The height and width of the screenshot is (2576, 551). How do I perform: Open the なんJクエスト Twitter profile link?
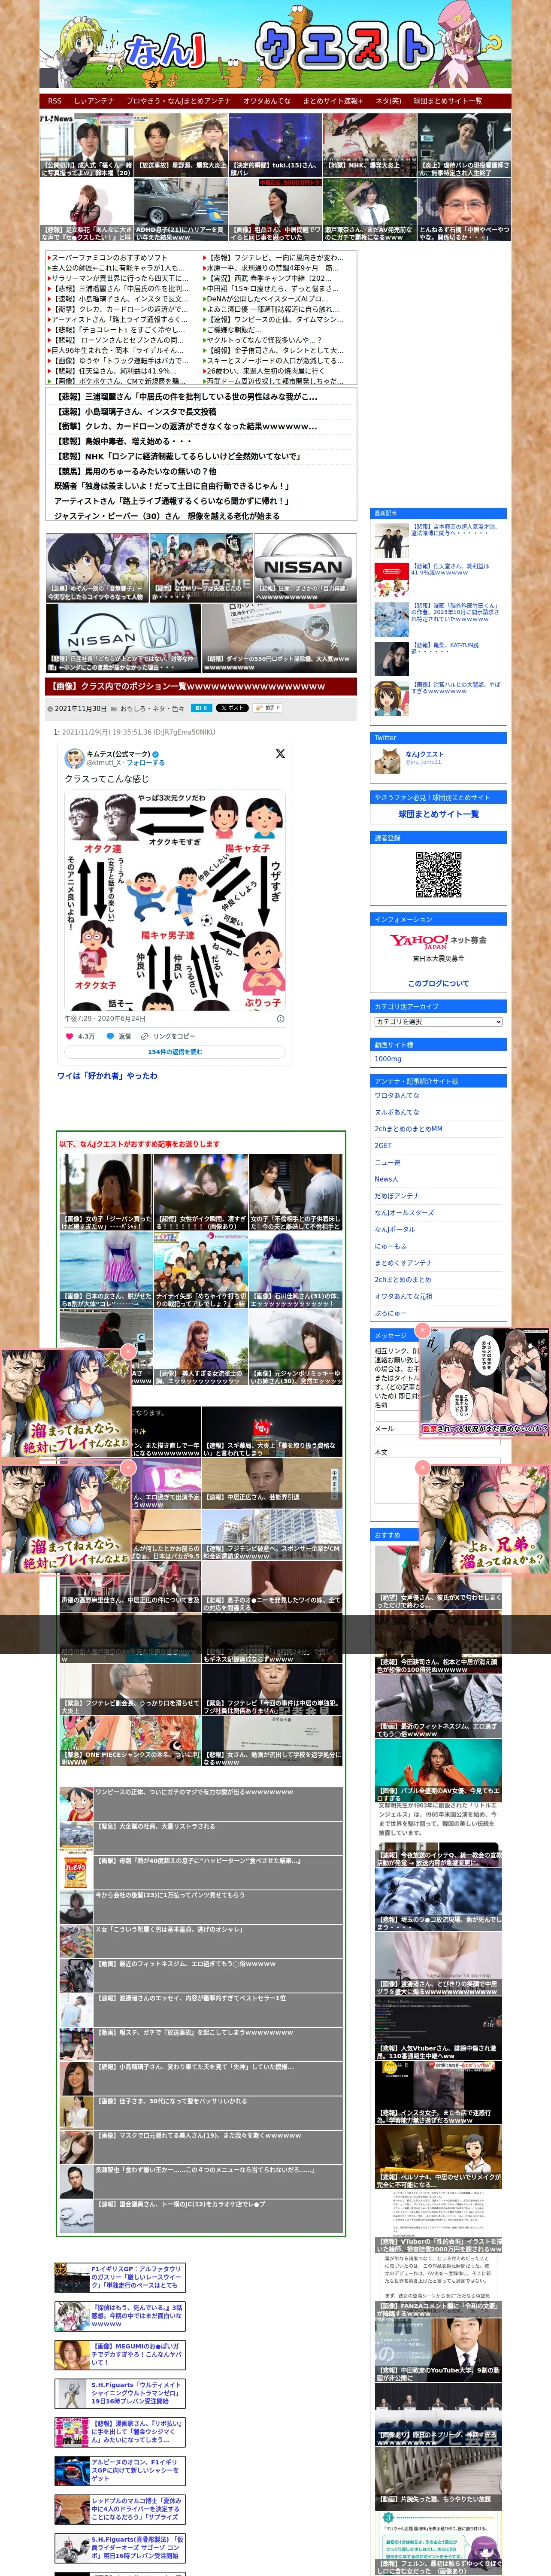(424, 754)
